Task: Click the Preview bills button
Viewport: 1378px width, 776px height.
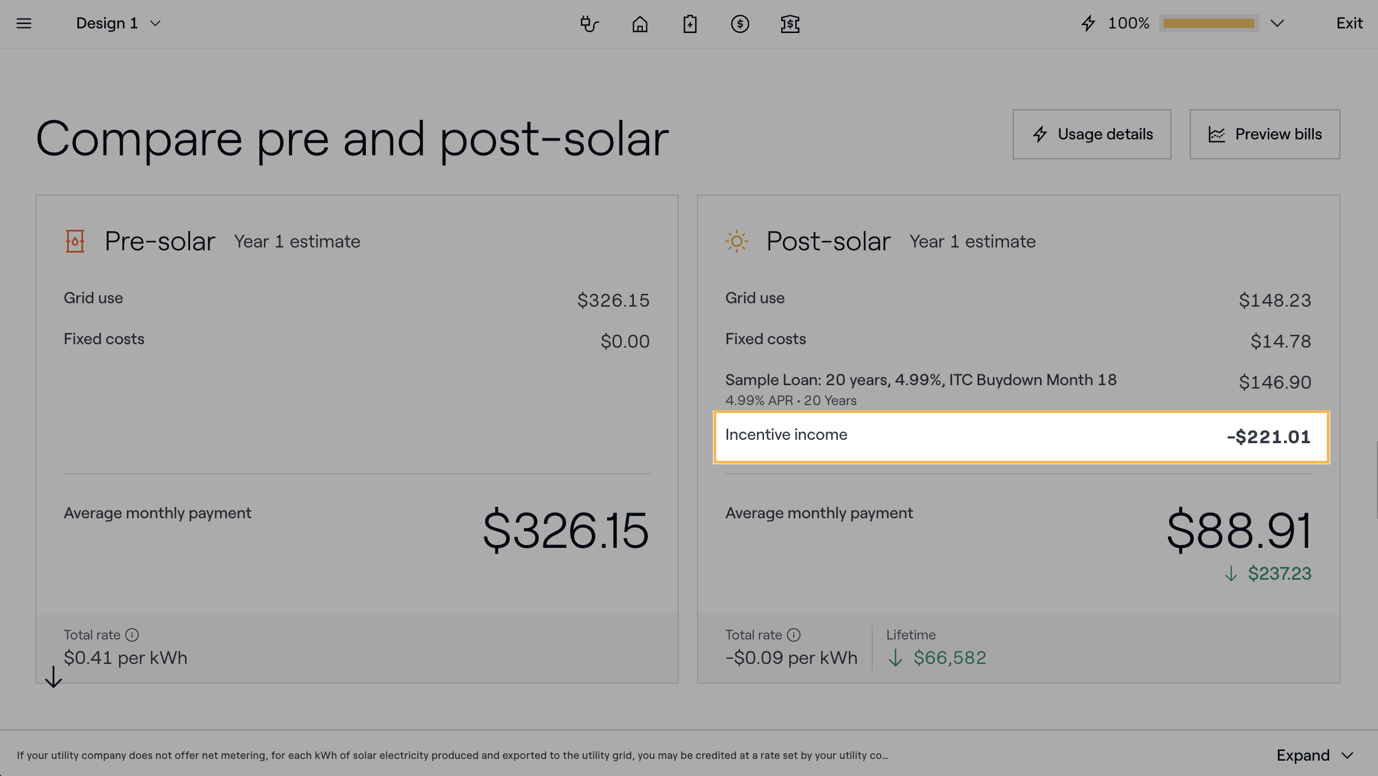Action: tap(1264, 134)
